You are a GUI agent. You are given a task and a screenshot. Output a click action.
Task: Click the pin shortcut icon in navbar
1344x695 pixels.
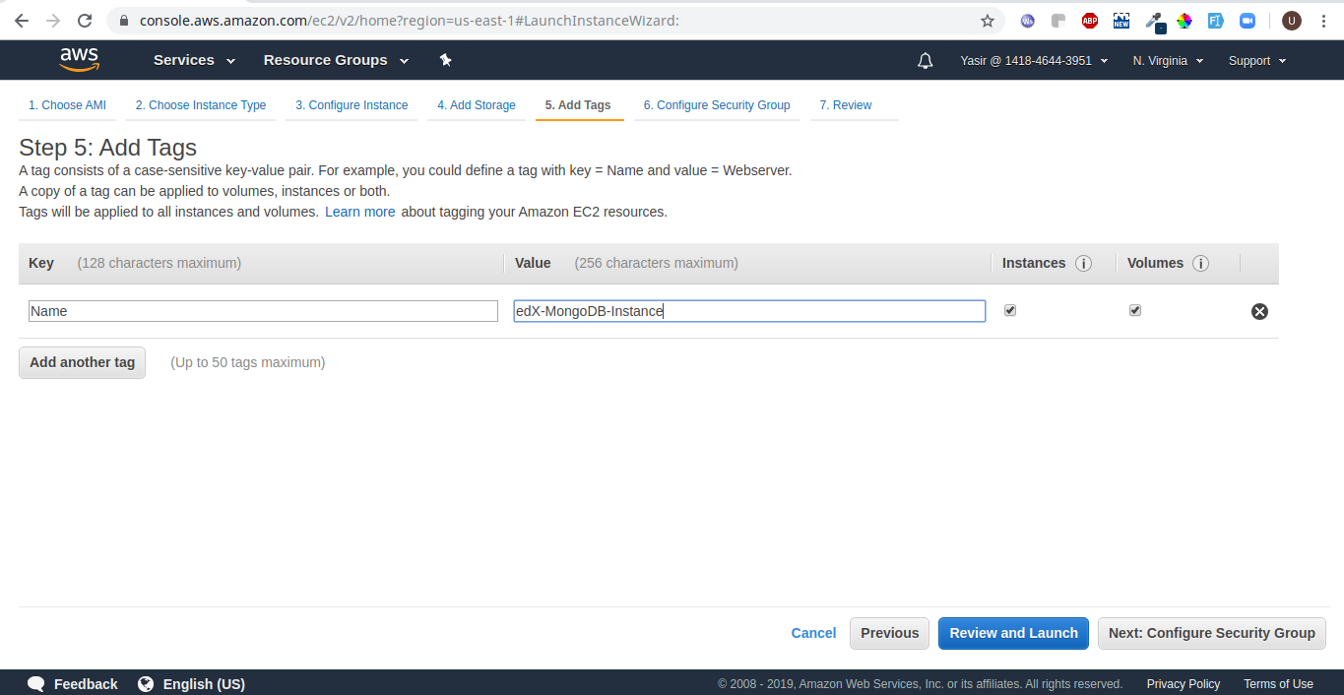[445, 60]
